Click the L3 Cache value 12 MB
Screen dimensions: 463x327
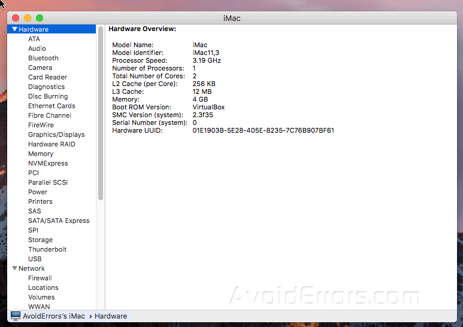[202, 91]
